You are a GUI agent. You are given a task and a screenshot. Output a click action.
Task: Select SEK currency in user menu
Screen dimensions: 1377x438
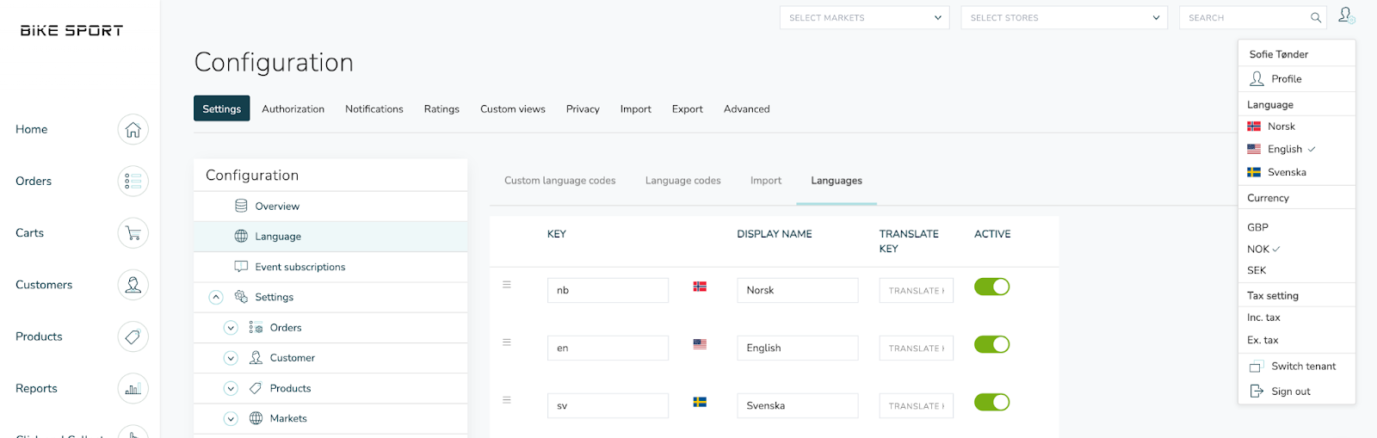pyautogui.click(x=1257, y=270)
